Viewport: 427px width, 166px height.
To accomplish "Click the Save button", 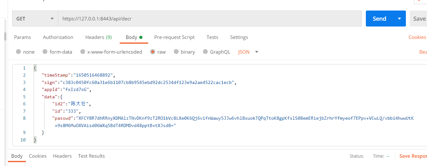I will [419, 19].
